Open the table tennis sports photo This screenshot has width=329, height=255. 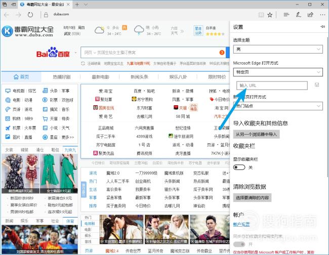pos(39,239)
